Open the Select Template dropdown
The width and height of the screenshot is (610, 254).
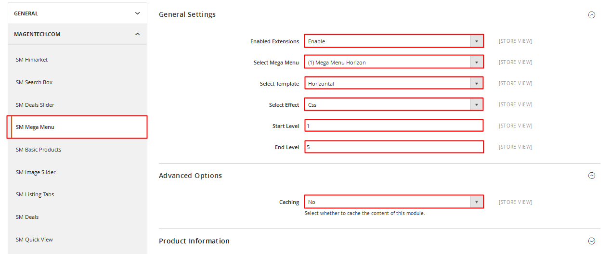point(393,84)
